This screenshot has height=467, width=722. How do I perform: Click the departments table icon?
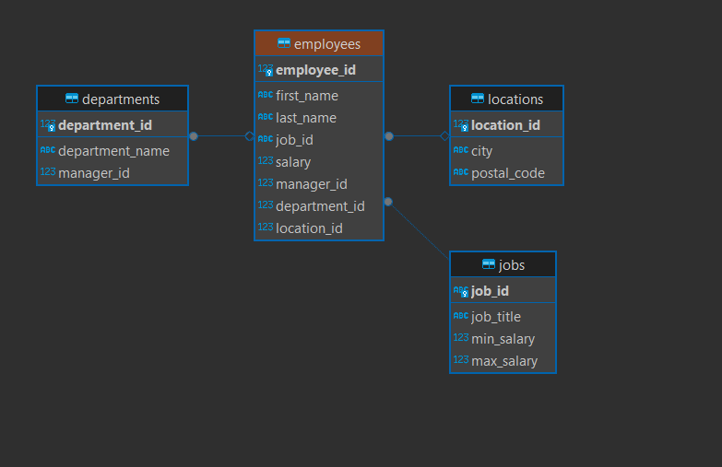(x=72, y=99)
